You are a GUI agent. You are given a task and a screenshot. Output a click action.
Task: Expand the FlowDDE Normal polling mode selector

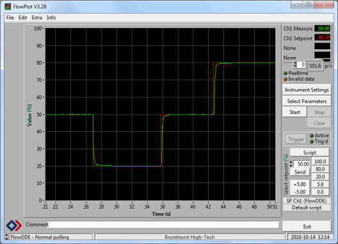click(6, 237)
